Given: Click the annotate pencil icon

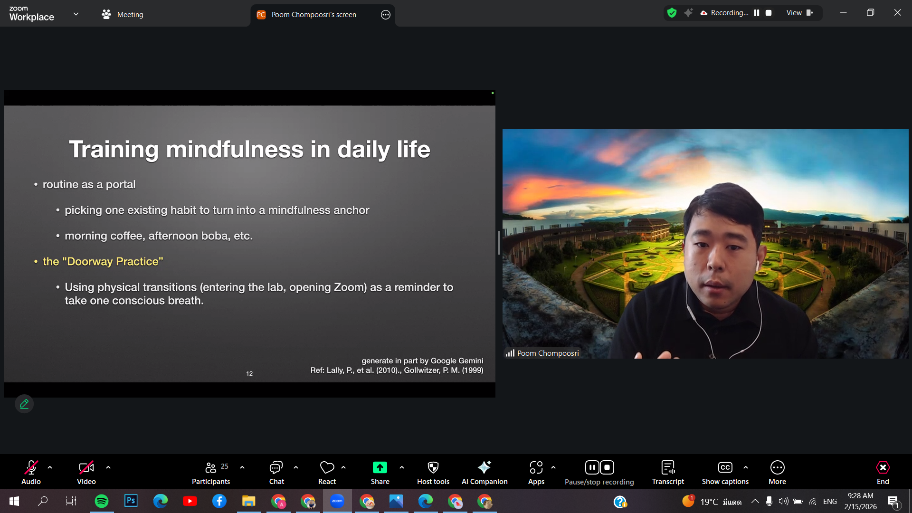Looking at the screenshot, I should [24, 404].
